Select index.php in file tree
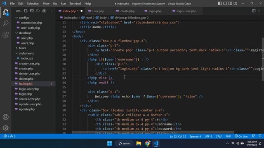This screenshot has height=148, width=264. click(x=33, y=84)
